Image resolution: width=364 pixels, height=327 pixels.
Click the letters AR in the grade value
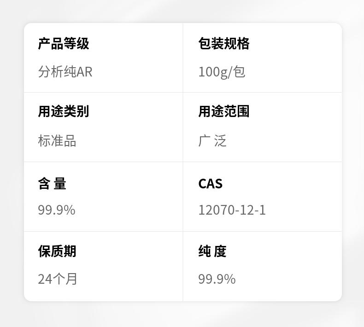point(84,72)
